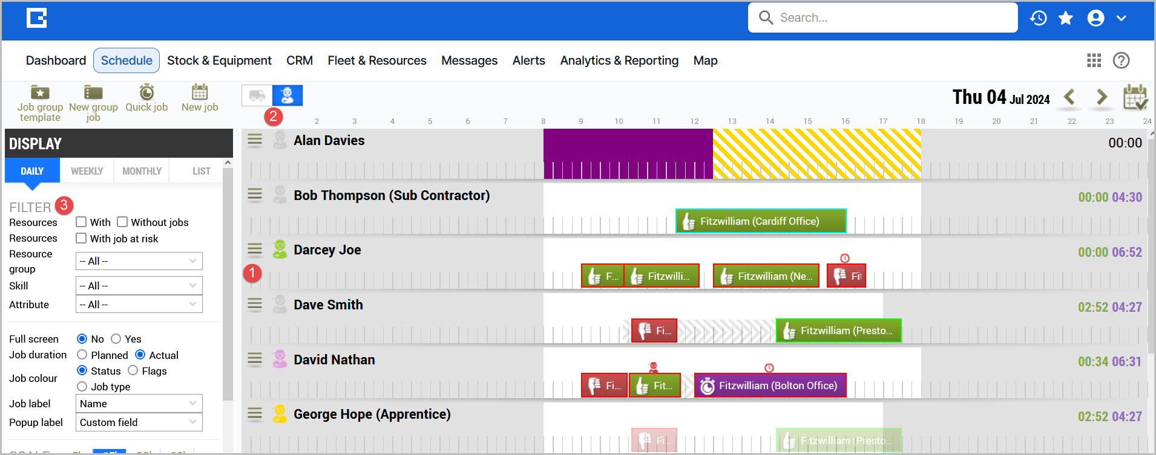Tick the 'Without jobs' checkbox

point(122,222)
